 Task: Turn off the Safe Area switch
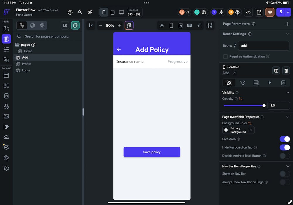(x=285, y=139)
